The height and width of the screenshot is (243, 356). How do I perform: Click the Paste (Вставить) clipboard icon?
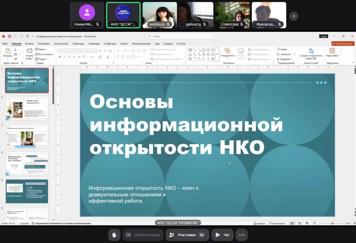(8, 51)
